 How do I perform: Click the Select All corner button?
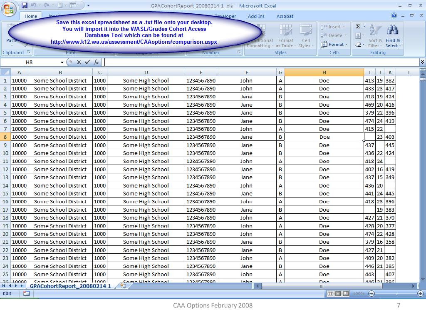click(5, 72)
